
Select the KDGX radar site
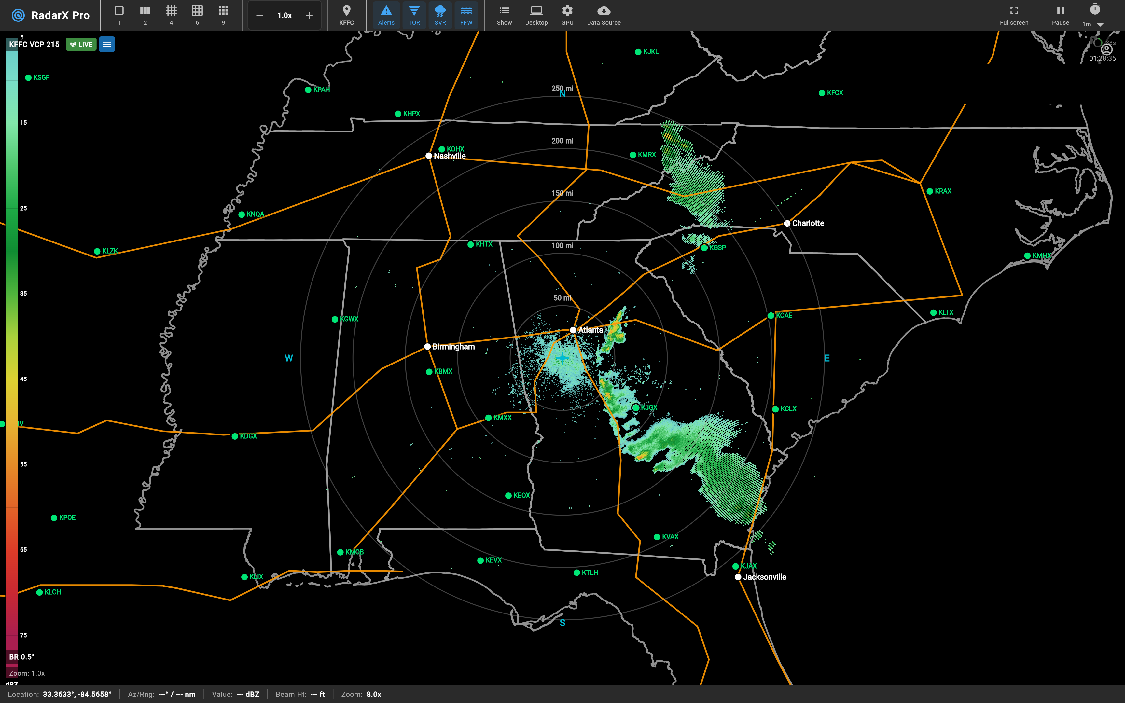tap(235, 436)
